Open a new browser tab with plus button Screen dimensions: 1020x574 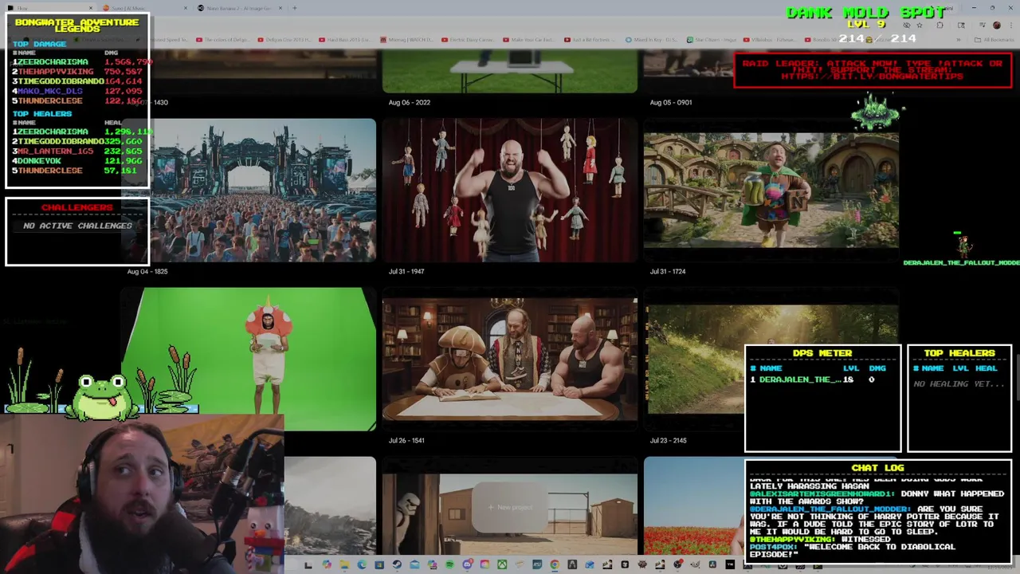(295, 8)
